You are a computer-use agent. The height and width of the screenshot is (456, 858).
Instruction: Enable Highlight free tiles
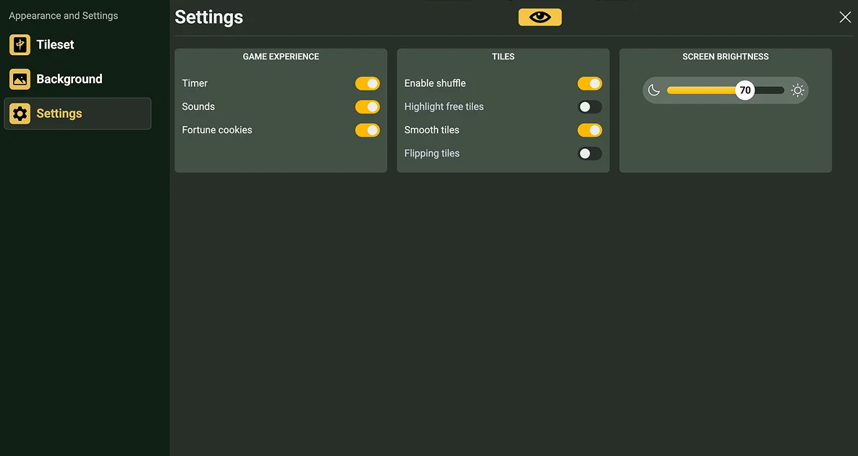590,107
